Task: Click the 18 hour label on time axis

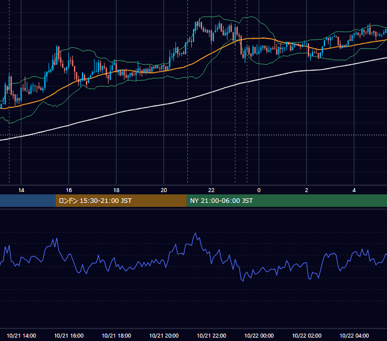Action: click(x=116, y=190)
